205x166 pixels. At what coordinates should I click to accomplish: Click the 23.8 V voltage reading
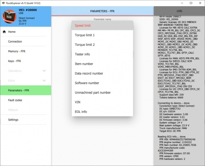point(22,24)
